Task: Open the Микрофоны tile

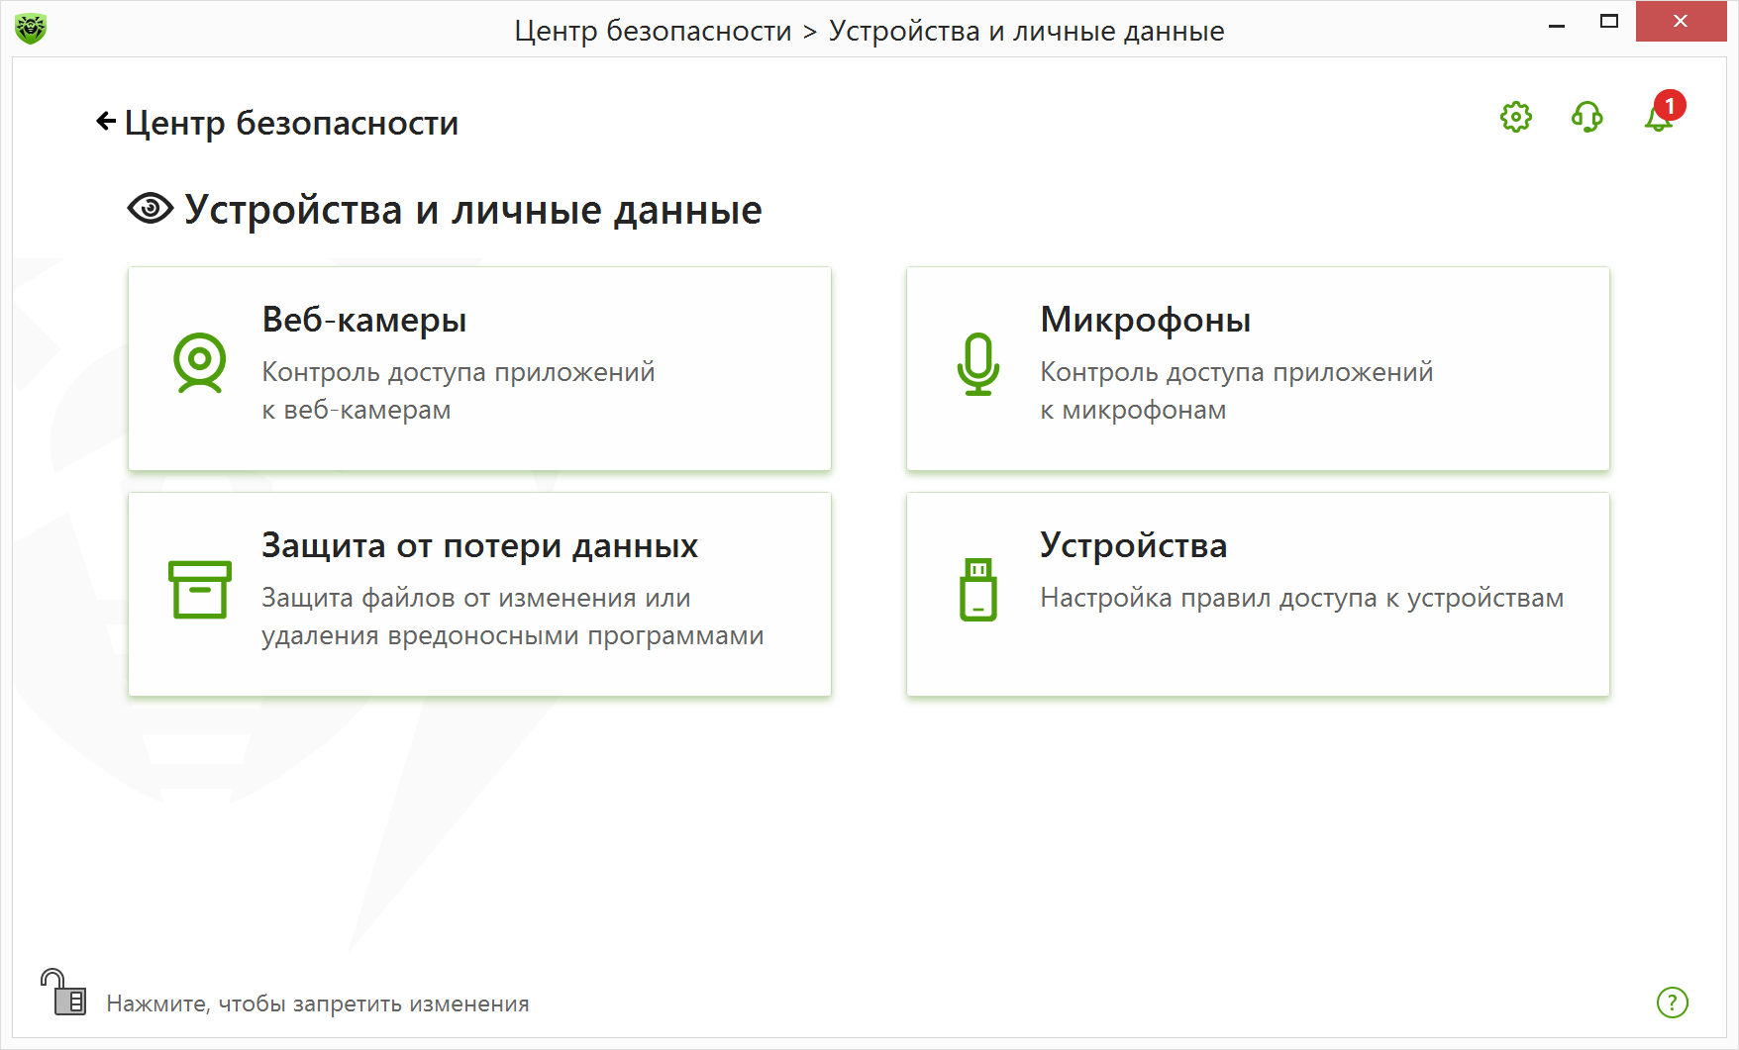Action: click(1258, 368)
